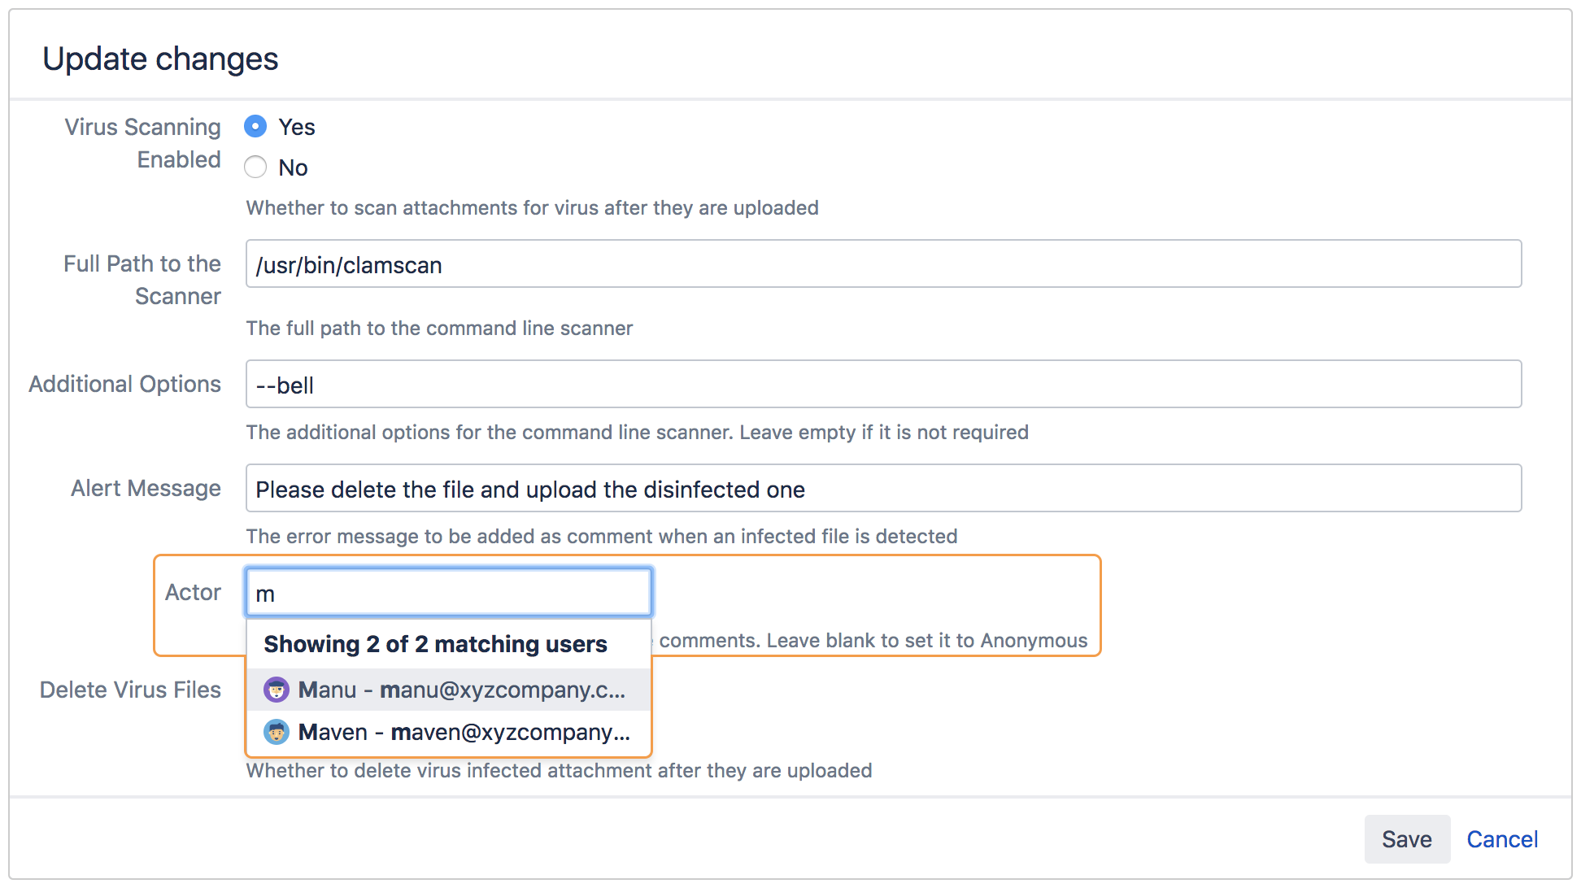Click the 'Virus Scanning Enabled' label
Image resolution: width=1581 pixels, height=888 pixels.
click(142, 143)
